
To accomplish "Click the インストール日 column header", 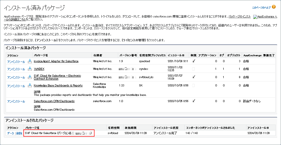I will tap(176, 55).
